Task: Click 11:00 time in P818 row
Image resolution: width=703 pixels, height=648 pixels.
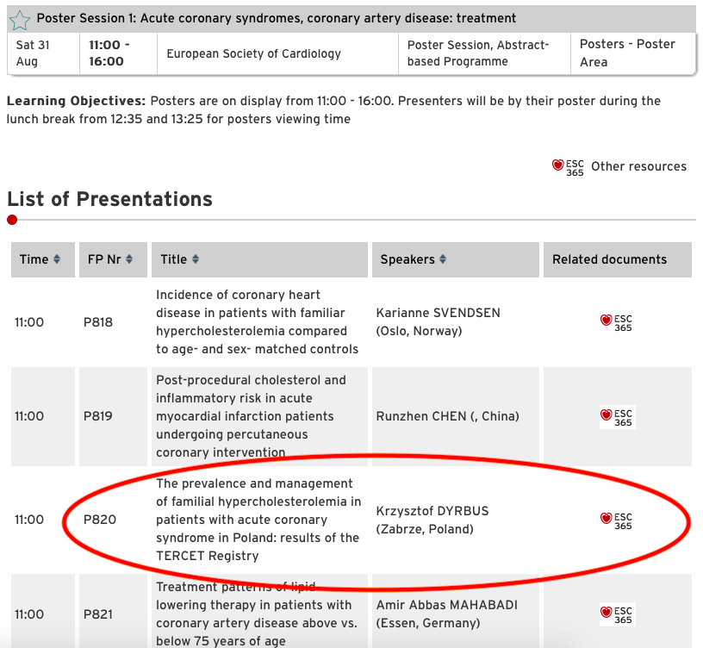Action: [x=29, y=322]
